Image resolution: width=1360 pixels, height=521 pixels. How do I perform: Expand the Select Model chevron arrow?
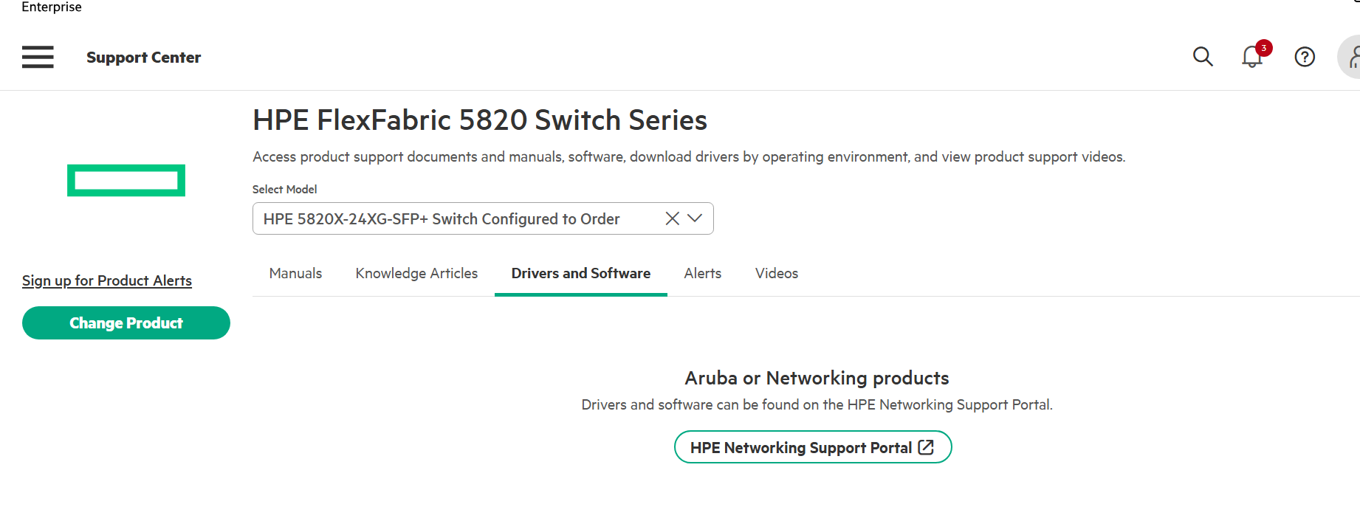(695, 218)
